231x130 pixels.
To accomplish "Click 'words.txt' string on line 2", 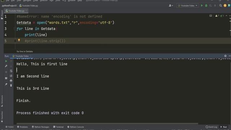I will point(58,23).
